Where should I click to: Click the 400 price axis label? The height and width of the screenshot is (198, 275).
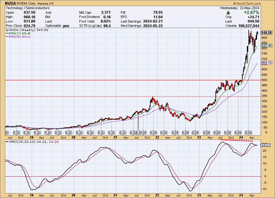(x=264, y=90)
